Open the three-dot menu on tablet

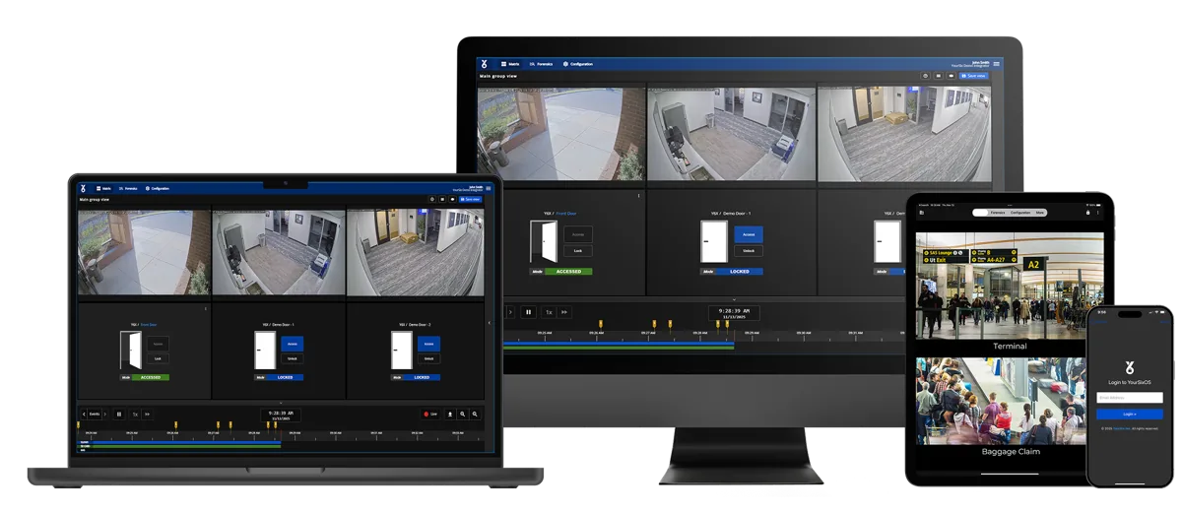coord(1098,213)
